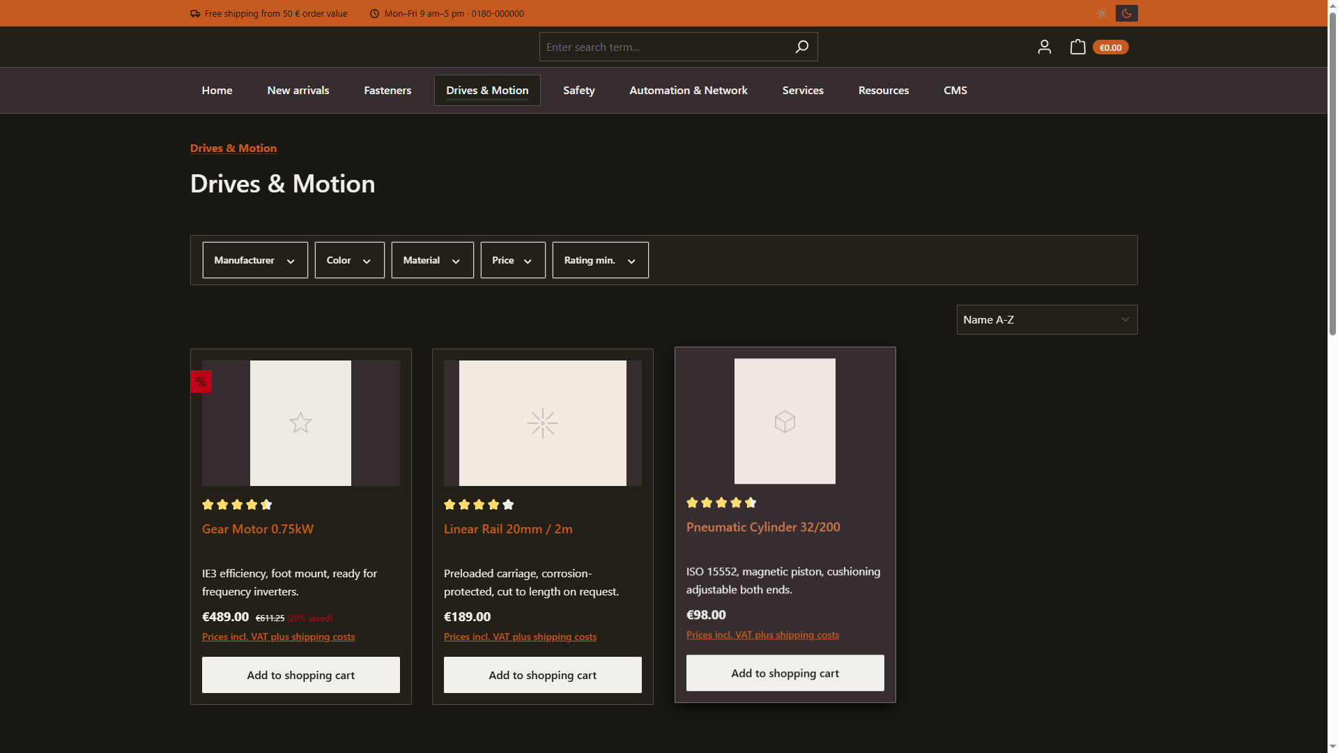1338x753 pixels.
Task: Click the Gear Motor star rating
Action: (237, 505)
